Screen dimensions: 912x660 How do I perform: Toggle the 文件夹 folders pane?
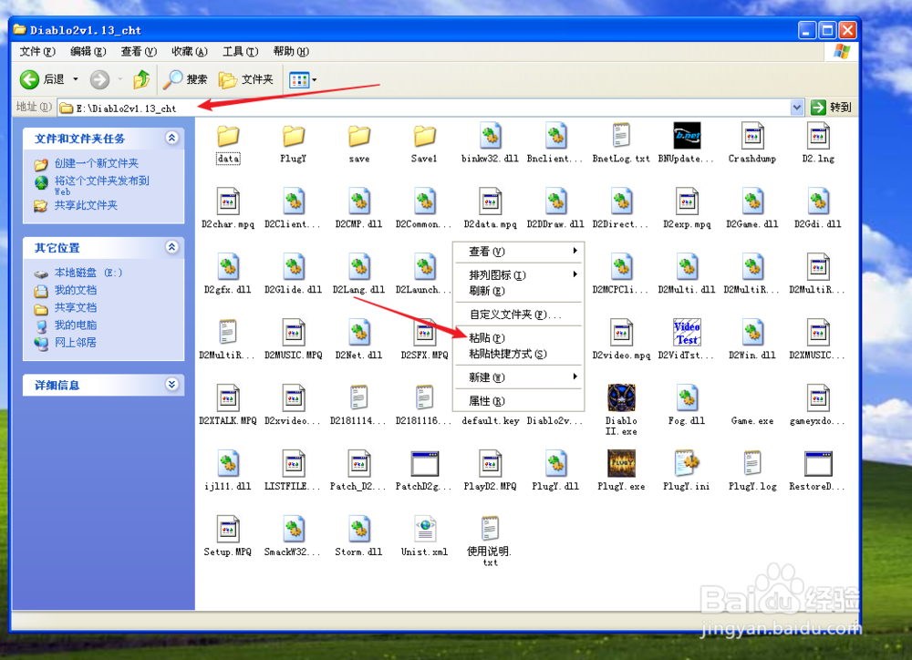click(246, 79)
